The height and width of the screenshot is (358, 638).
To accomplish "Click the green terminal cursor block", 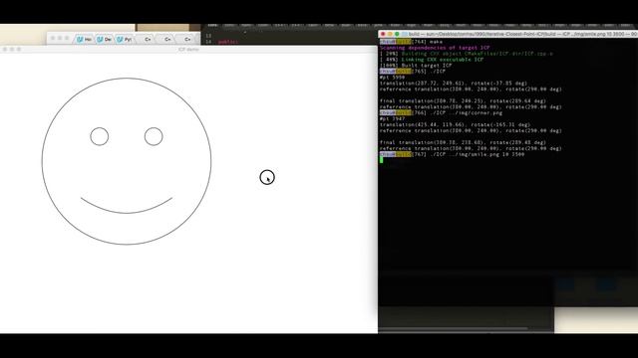I will 381,160.
